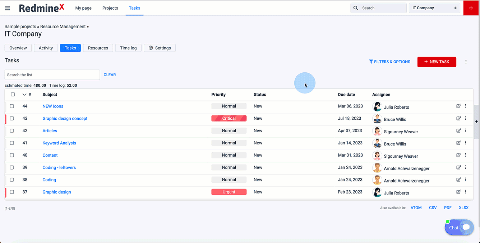The image size is (480, 243).
Task: Open Projects in top navigation
Action: pyautogui.click(x=110, y=8)
